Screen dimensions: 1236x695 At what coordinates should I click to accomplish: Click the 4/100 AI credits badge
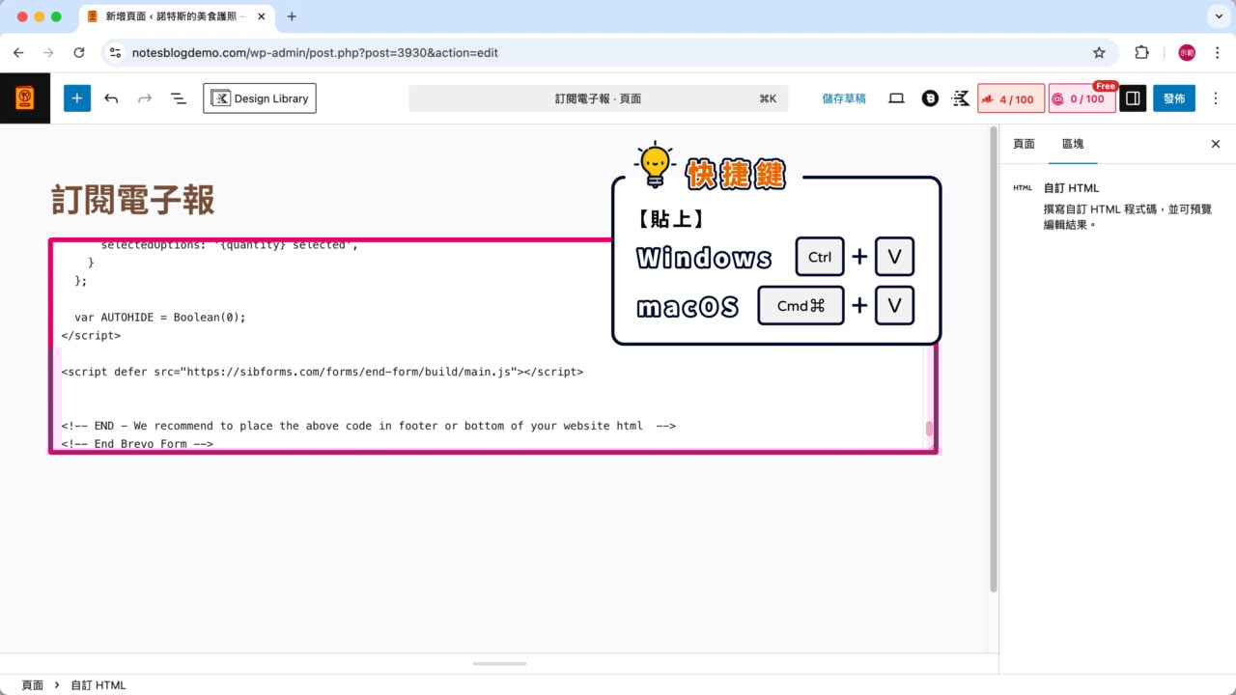[x=1010, y=97]
